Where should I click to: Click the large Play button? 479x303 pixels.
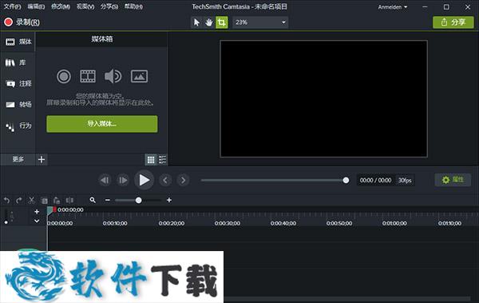coord(144,180)
